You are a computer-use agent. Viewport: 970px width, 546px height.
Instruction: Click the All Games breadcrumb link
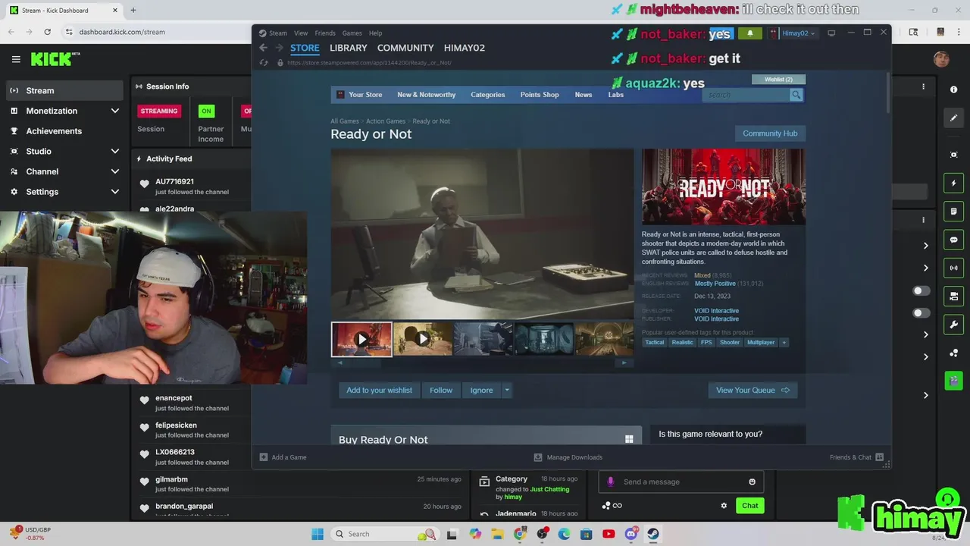point(345,121)
